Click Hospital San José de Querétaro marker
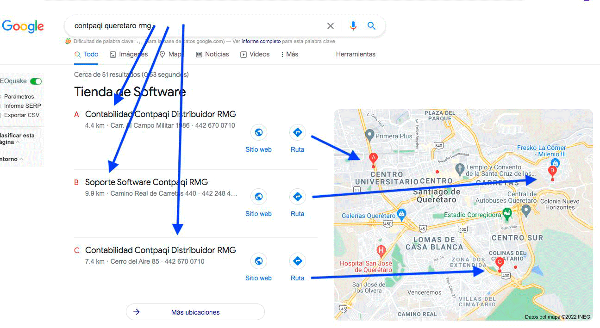 click(381, 252)
